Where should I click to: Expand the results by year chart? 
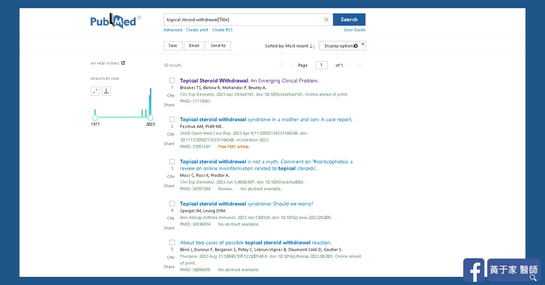coord(95,91)
